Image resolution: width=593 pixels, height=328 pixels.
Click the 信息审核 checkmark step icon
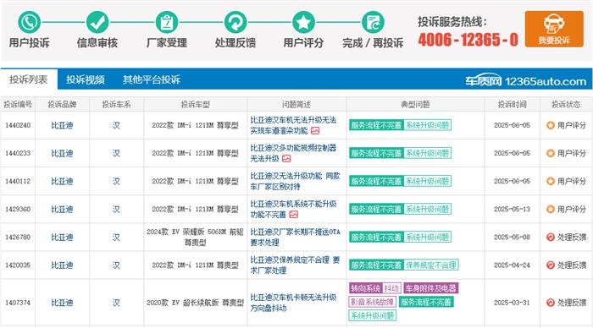[97, 22]
